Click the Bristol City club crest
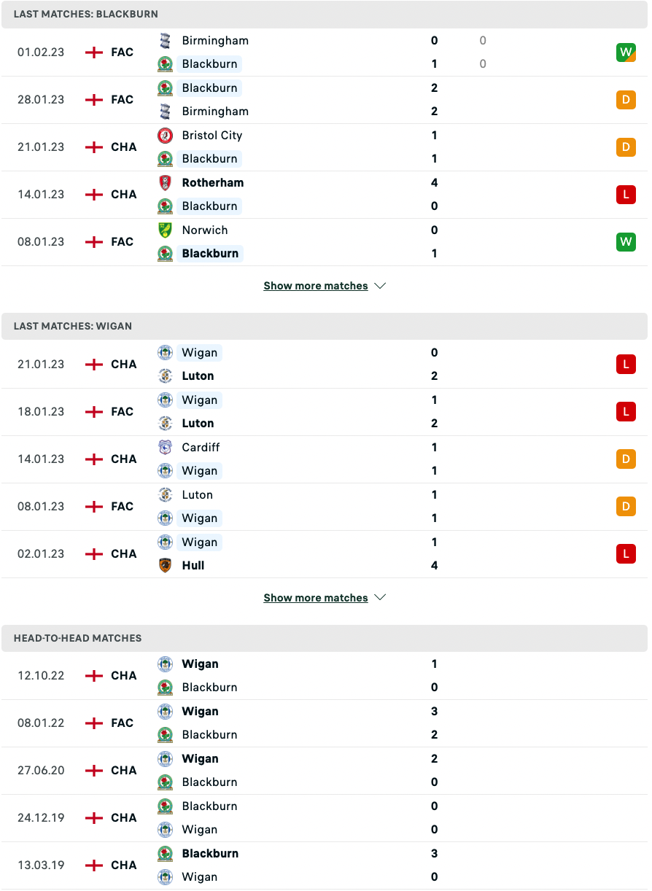The width and height of the screenshot is (652, 891). [x=166, y=136]
